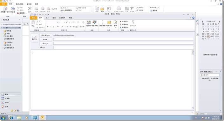Click the Send button in compose window
The width and height of the screenshot is (224, 121).
click(34, 38)
